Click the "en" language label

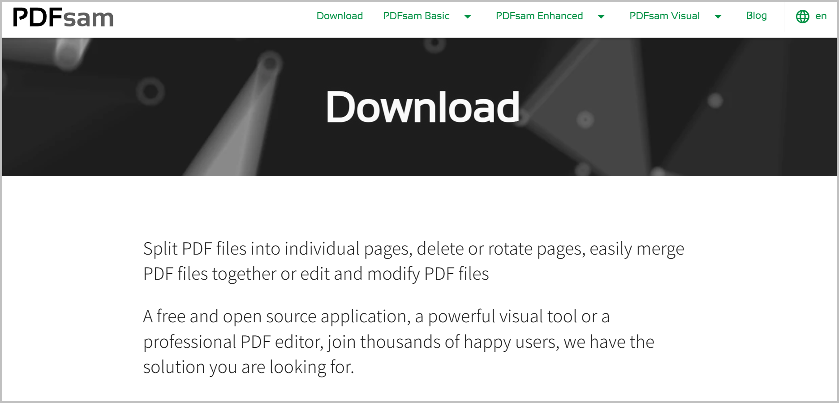(x=821, y=17)
